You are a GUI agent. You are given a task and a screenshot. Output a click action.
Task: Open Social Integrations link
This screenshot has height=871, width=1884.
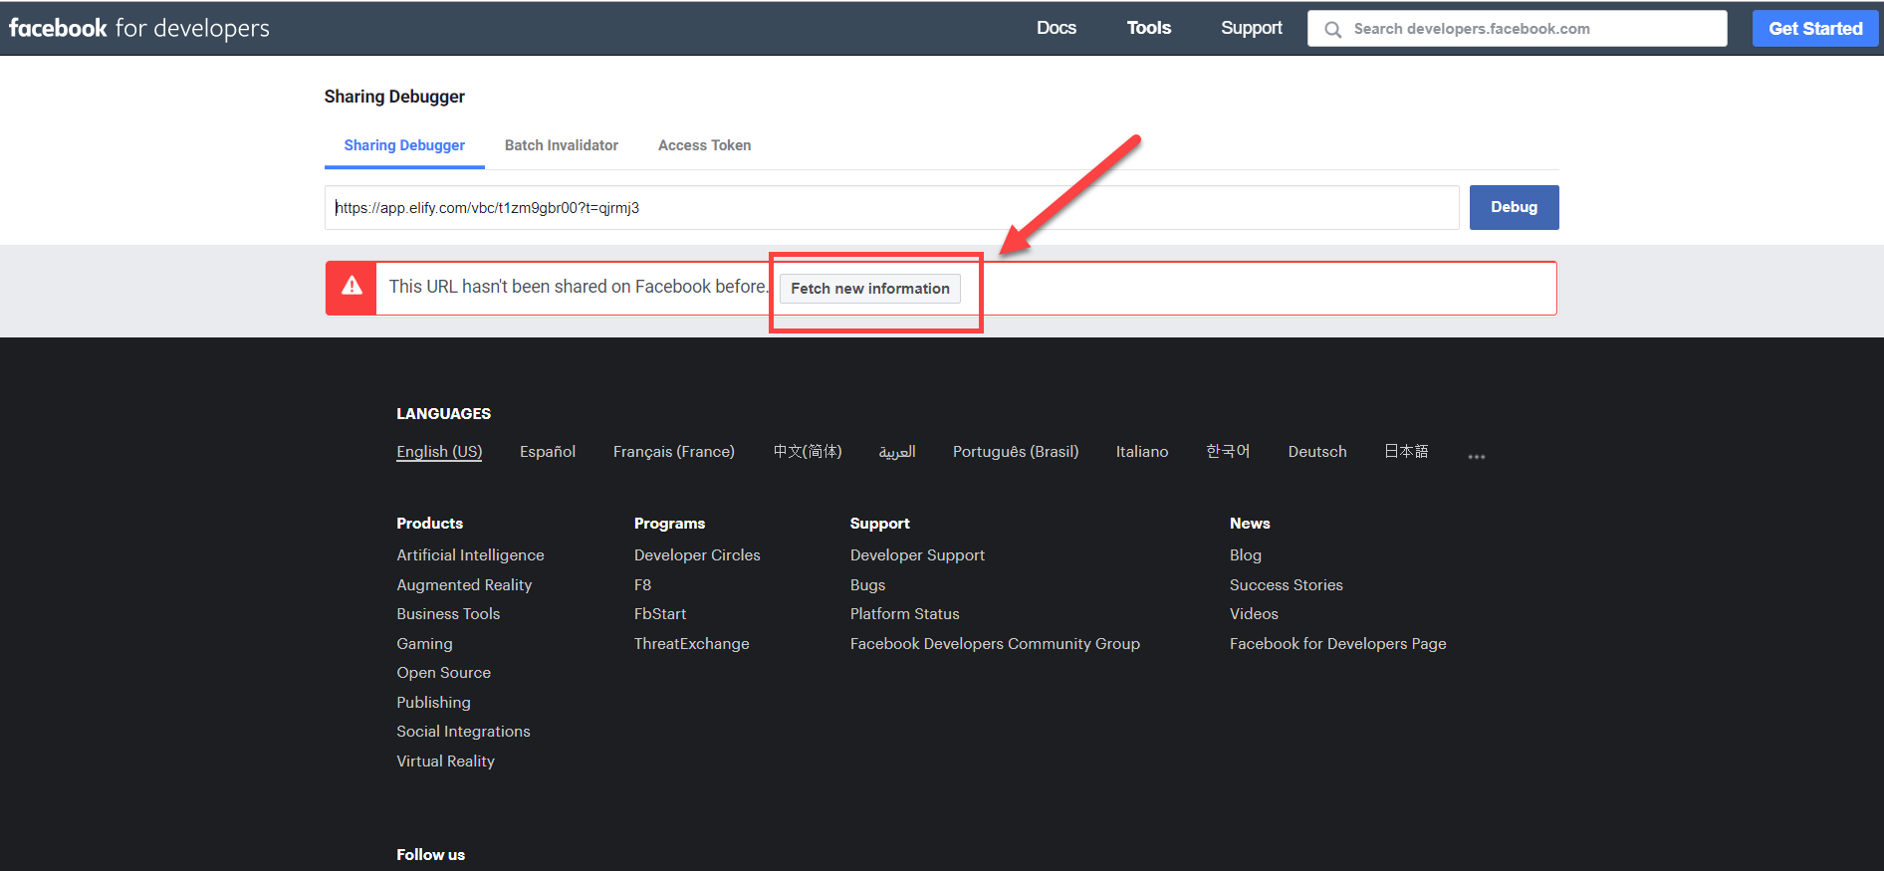463,732
